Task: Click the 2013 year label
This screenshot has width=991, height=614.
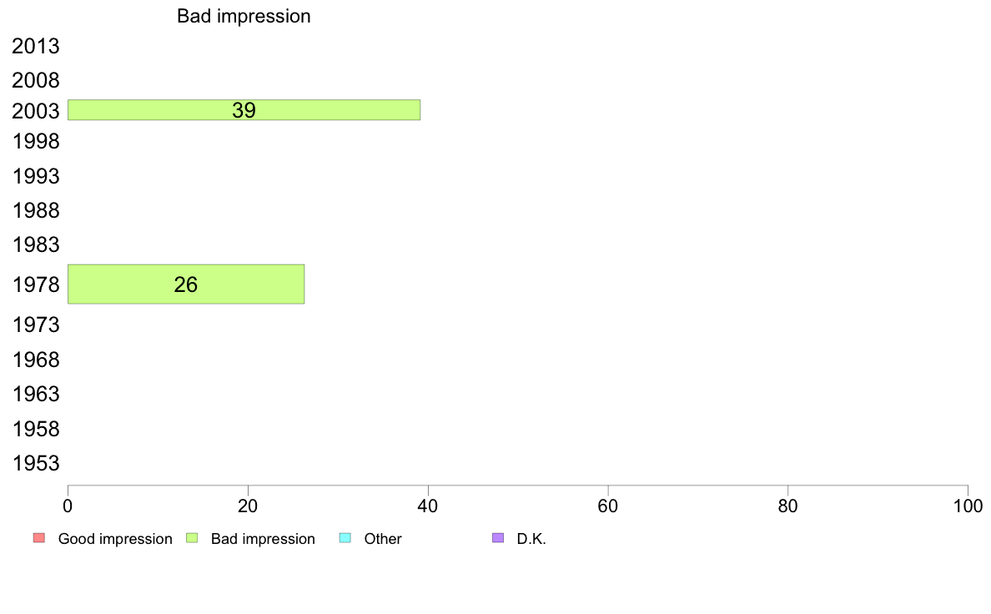Action: pos(35,46)
